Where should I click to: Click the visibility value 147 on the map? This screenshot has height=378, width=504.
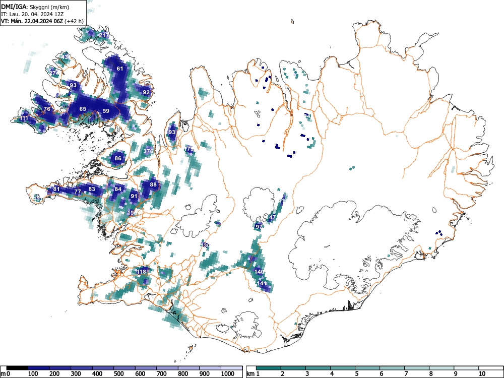[x=272, y=217]
